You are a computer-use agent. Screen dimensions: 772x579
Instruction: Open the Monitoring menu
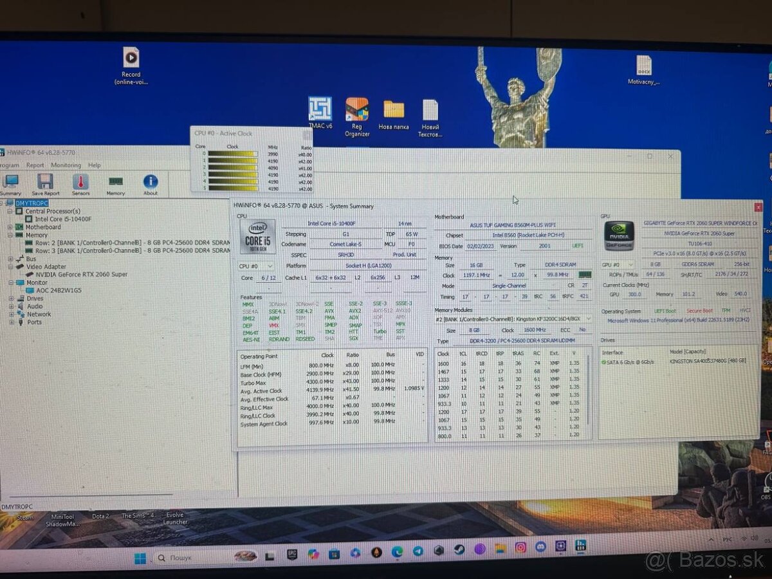(66, 165)
